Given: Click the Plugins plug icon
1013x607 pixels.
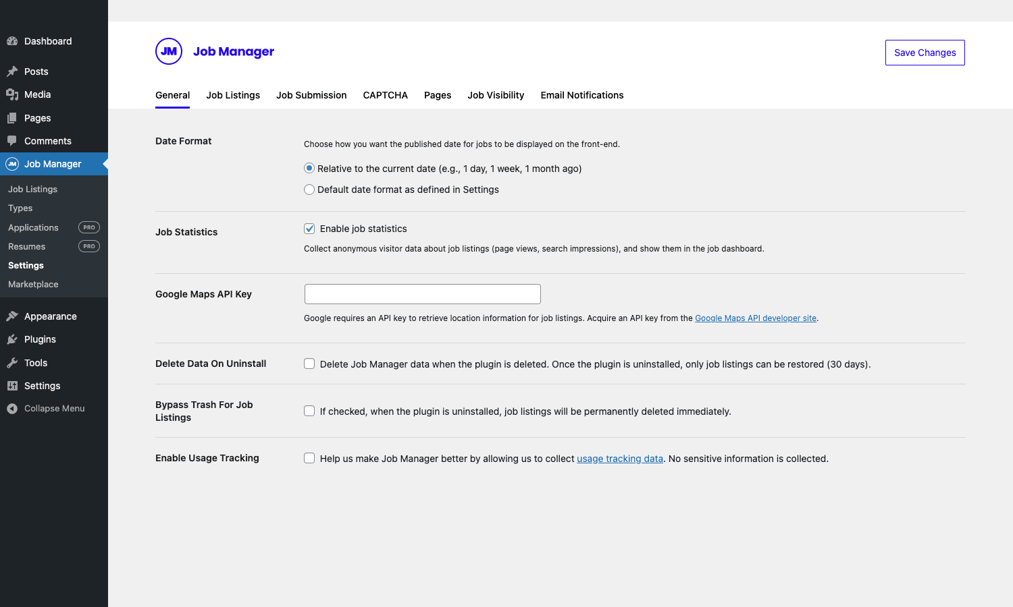Looking at the screenshot, I should click(12, 339).
